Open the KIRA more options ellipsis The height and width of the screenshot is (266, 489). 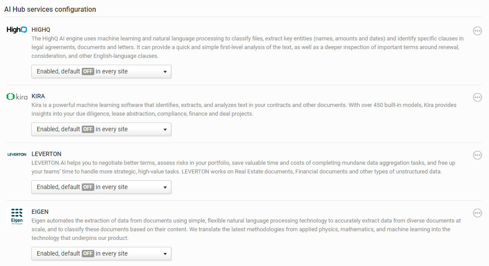pyautogui.click(x=477, y=97)
